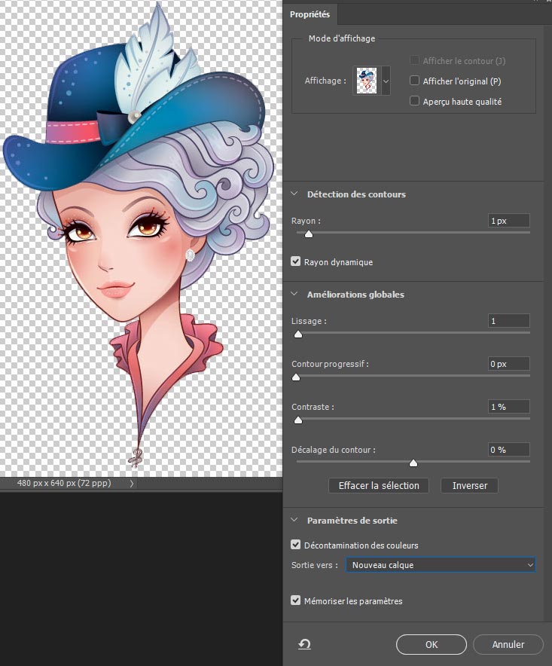Click the reset settings arrow icon
The height and width of the screenshot is (666, 552).
pyautogui.click(x=306, y=644)
